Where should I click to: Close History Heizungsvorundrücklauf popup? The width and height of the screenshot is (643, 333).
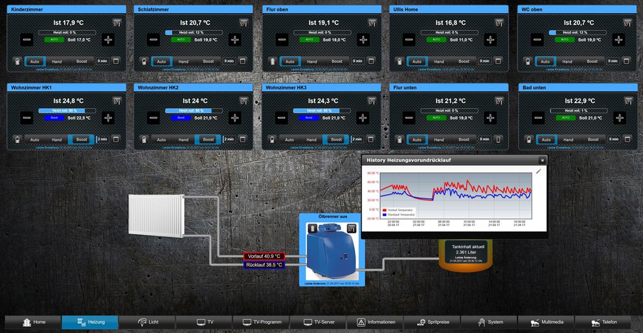point(542,160)
